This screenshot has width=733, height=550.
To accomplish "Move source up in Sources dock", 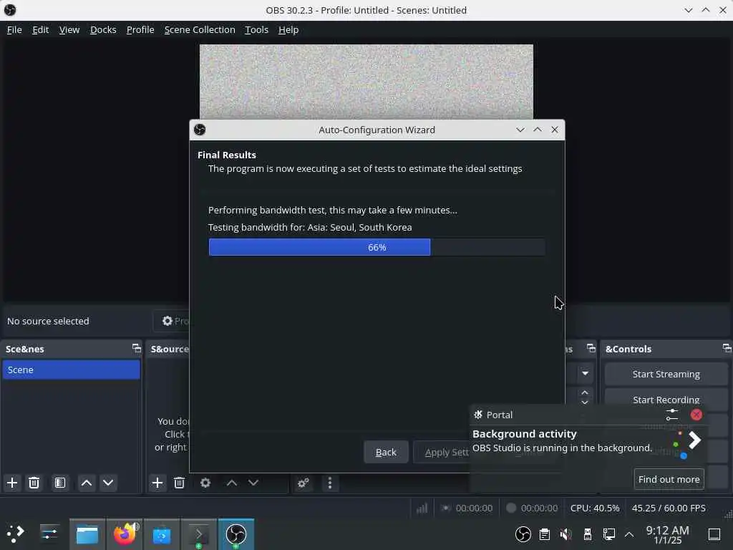I will click(232, 483).
